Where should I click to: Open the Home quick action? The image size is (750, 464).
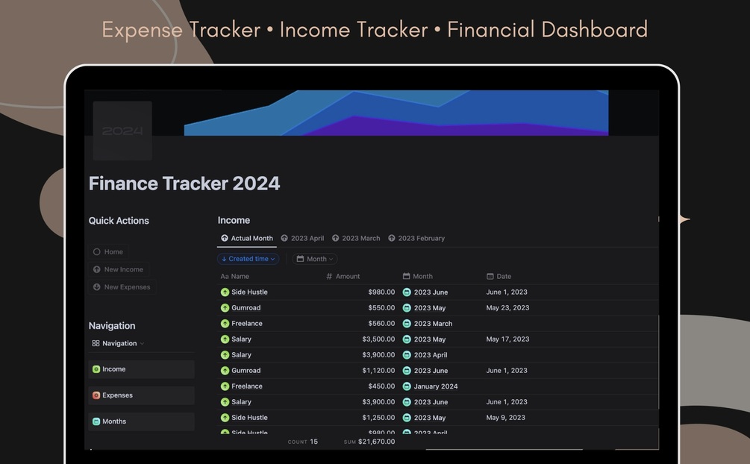tap(108, 251)
